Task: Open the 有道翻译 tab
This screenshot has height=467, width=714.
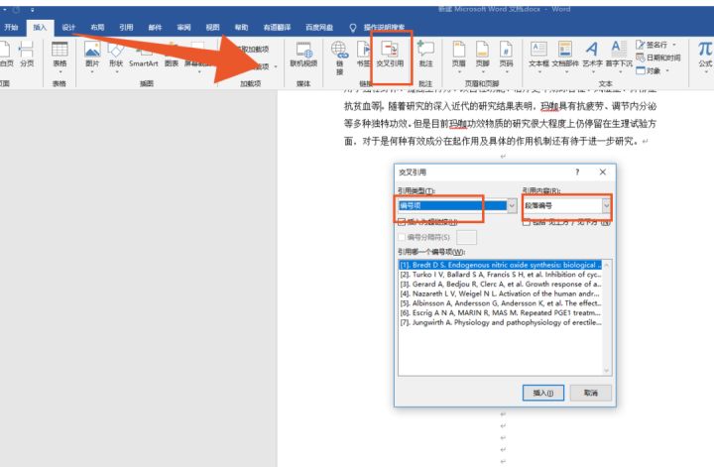Action: pos(277,28)
